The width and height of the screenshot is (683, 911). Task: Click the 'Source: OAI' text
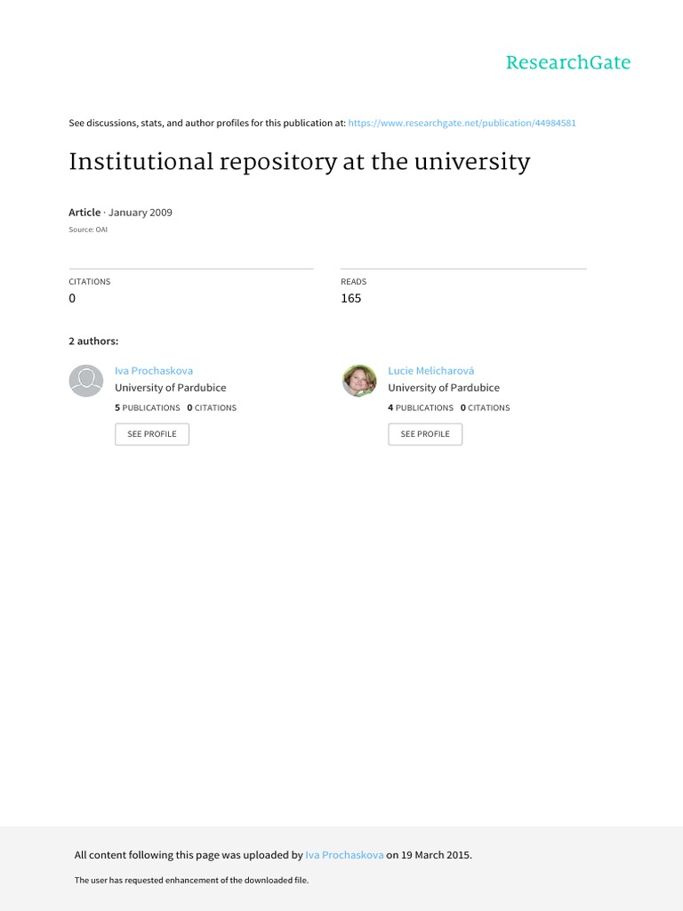88,230
